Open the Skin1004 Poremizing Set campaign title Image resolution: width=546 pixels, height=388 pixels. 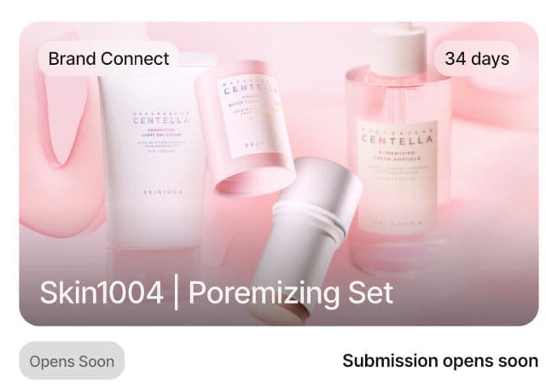tap(216, 292)
